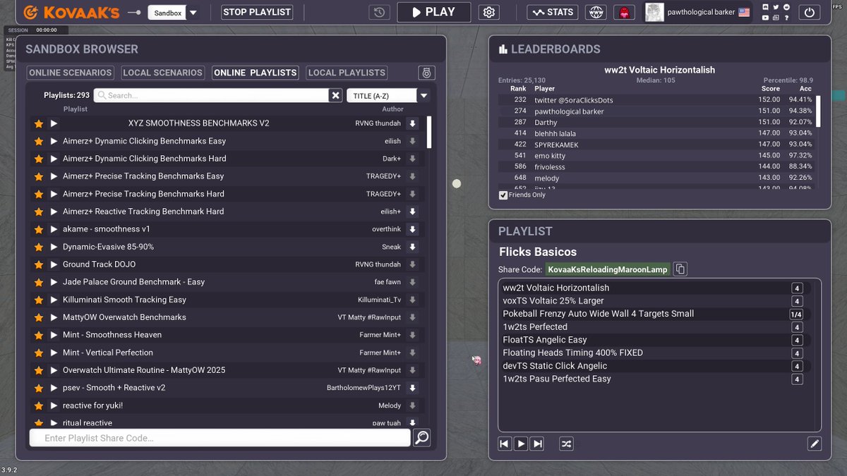
Task: Click the playlist search field
Action: pos(212,95)
